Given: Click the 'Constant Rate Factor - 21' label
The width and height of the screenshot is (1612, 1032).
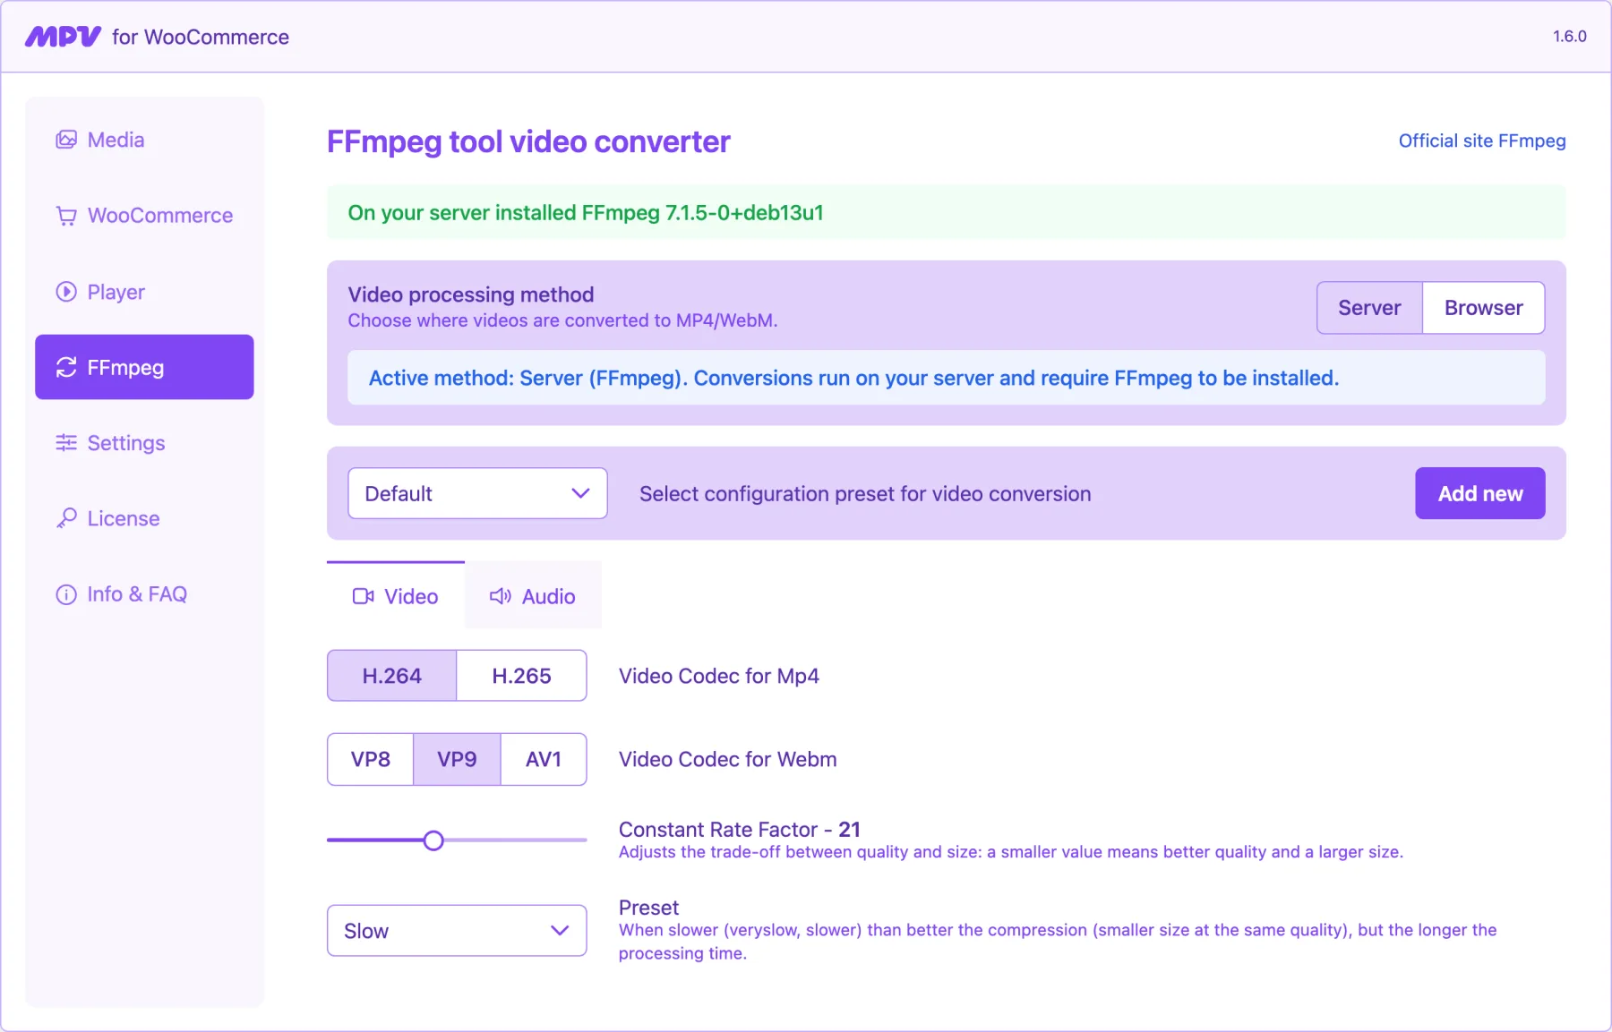Looking at the screenshot, I should (x=740, y=830).
